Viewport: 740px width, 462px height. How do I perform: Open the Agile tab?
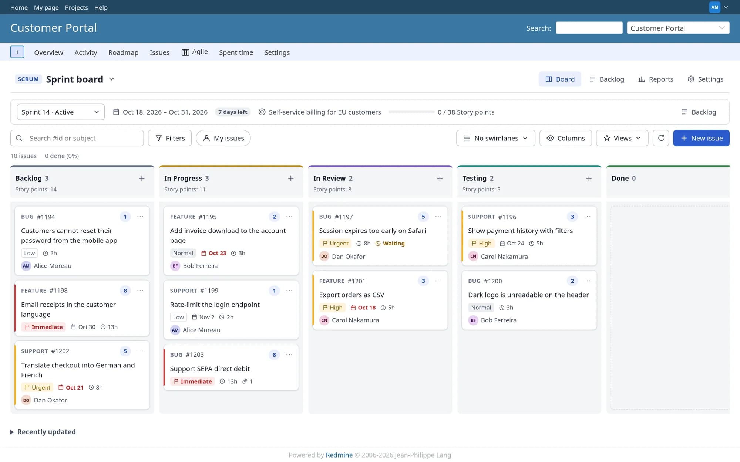[x=195, y=52]
